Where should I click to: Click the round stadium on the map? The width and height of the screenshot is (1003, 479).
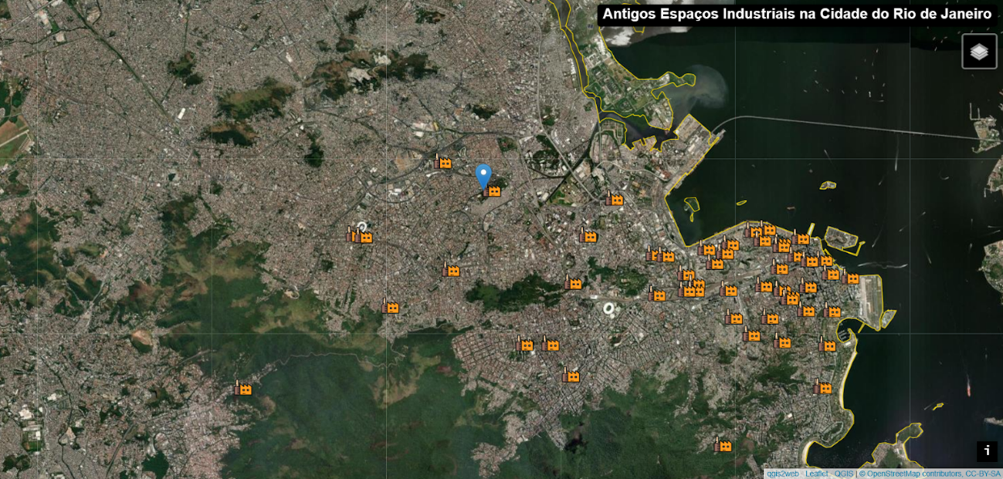[609, 309]
